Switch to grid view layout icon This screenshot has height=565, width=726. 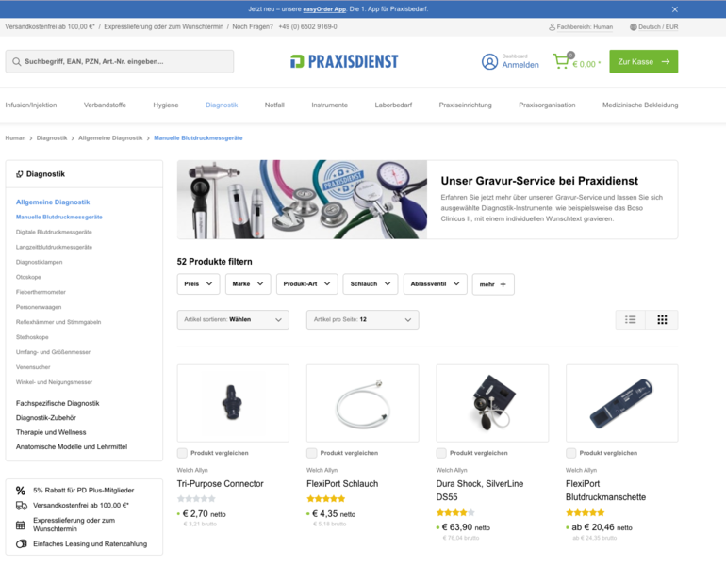662,319
